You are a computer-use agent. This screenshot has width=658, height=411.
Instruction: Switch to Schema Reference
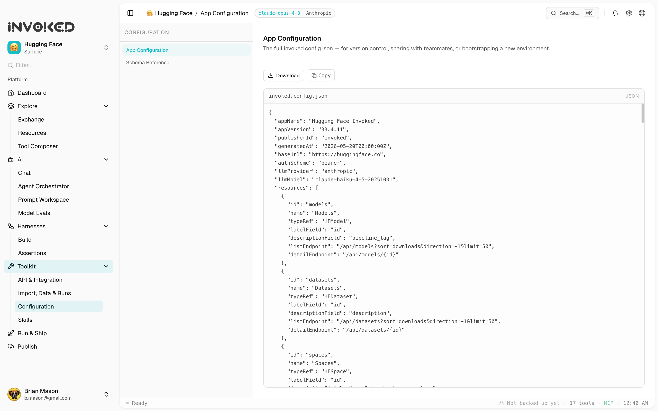pyautogui.click(x=186, y=62)
